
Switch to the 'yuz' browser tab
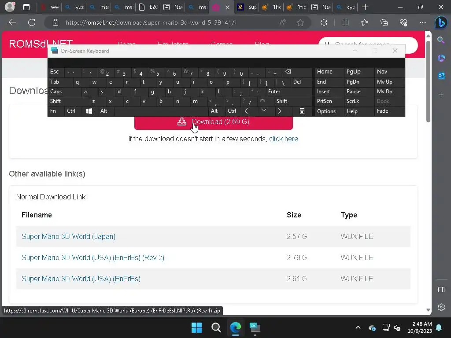pyautogui.click(x=74, y=7)
